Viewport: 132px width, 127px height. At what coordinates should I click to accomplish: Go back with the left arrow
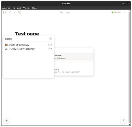[10, 12]
